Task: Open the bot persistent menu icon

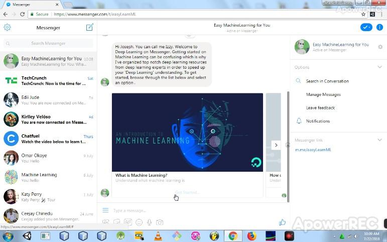Action: click(105, 210)
